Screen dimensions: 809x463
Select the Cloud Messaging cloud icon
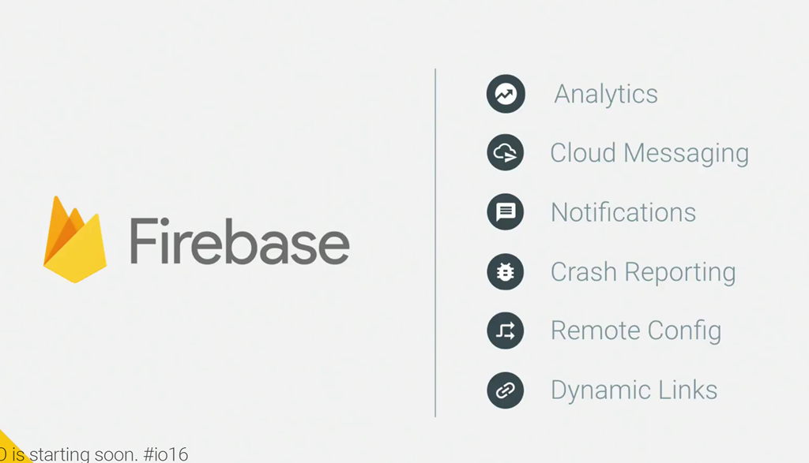[506, 152]
